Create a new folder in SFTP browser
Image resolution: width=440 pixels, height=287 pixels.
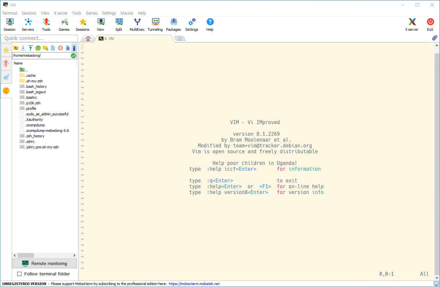(x=45, y=48)
